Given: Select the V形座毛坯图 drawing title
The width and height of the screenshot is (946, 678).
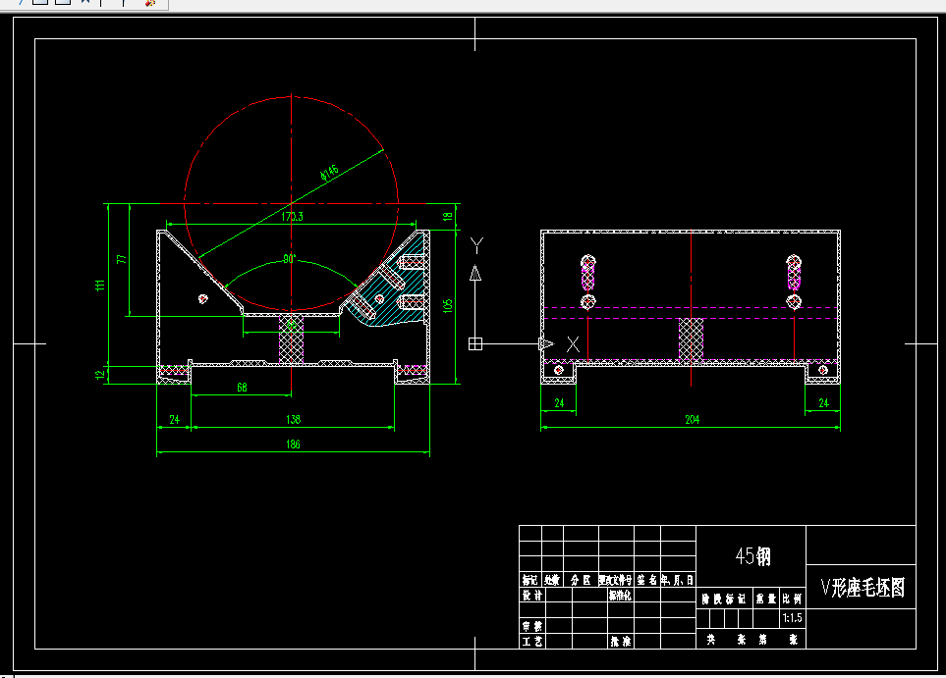Looking at the screenshot, I should pyautogui.click(x=863, y=587).
